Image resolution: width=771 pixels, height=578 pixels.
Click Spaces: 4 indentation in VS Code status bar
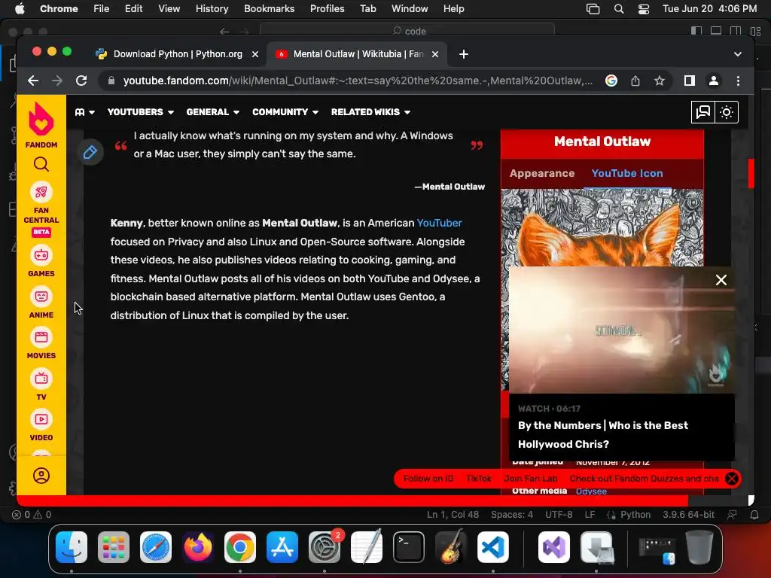pos(511,515)
